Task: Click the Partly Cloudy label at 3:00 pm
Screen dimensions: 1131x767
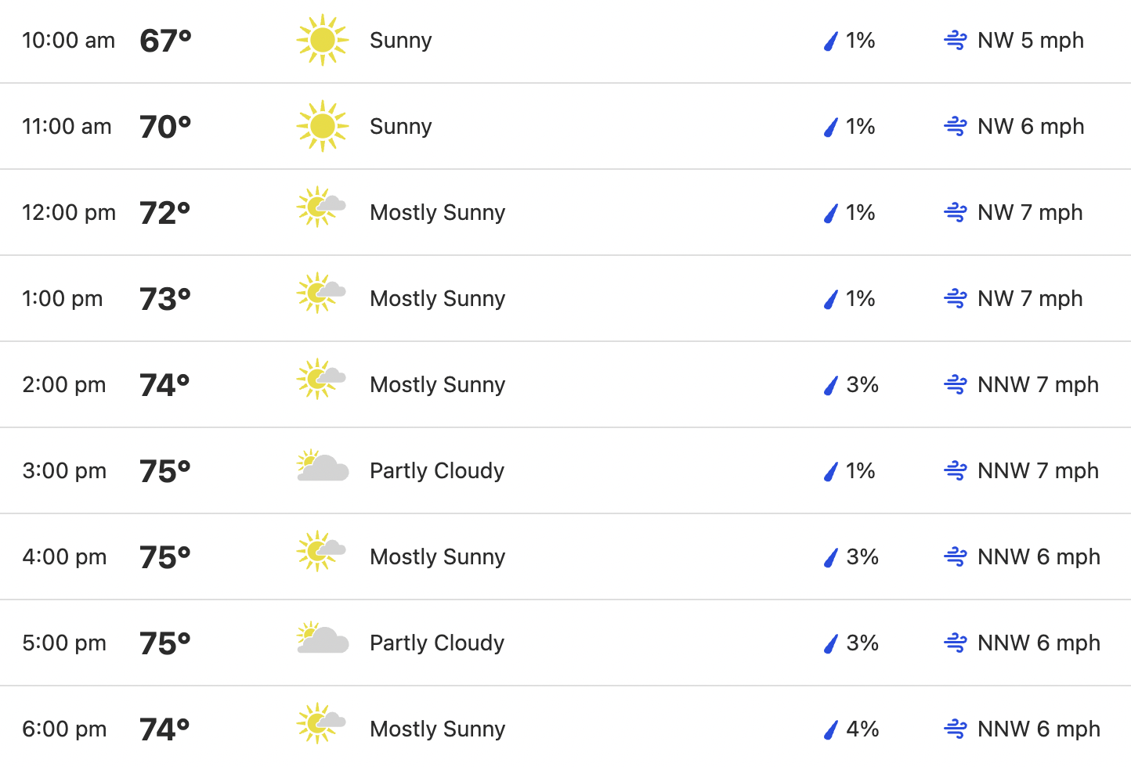Action: (x=437, y=470)
